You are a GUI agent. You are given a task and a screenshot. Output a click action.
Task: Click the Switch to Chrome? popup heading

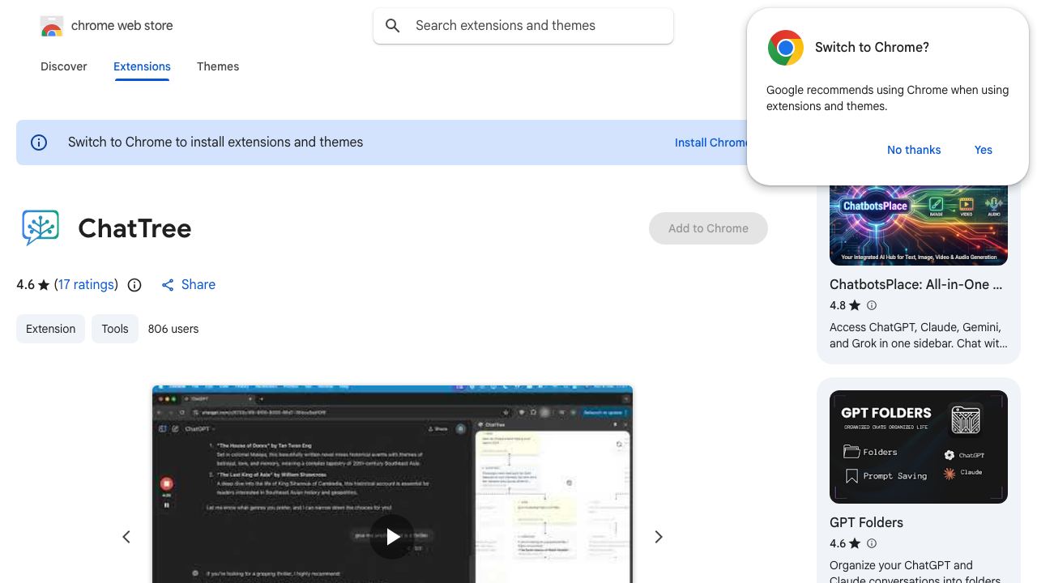(x=872, y=48)
